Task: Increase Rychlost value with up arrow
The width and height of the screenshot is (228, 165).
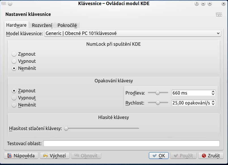Action: pyautogui.click(x=213, y=102)
